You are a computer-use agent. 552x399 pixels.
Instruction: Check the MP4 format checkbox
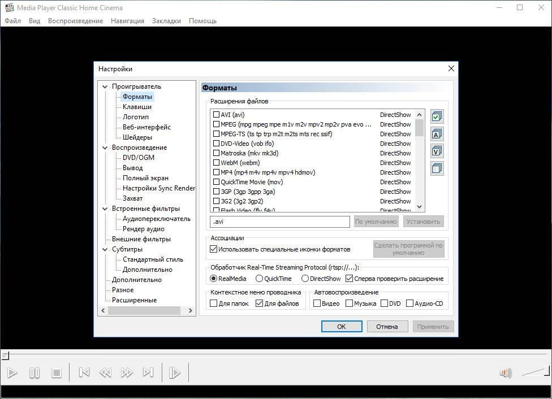tap(216, 172)
